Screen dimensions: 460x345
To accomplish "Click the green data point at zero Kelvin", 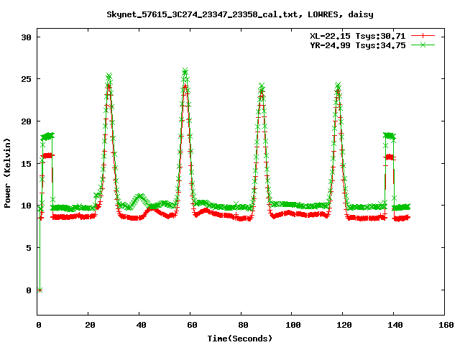I will coord(40,290).
